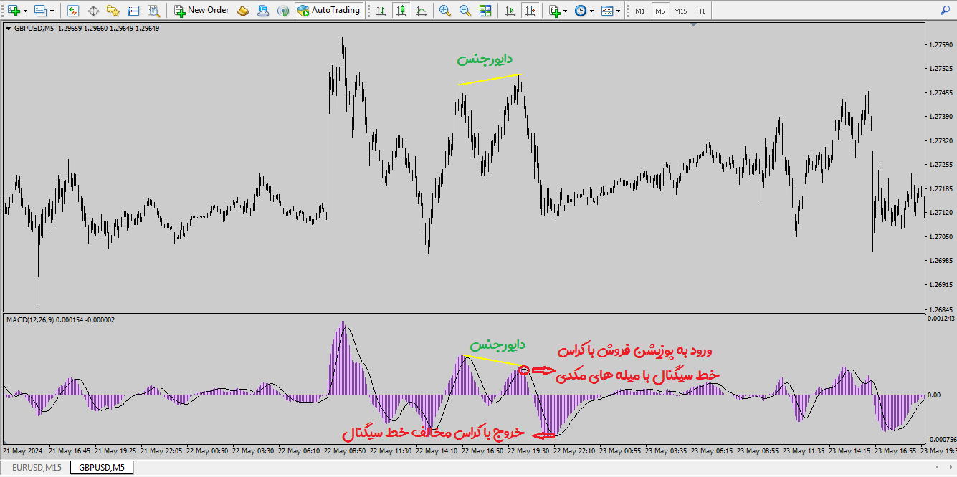Switch chart to bar chart mode
The width and height of the screenshot is (957, 477).
(x=381, y=11)
